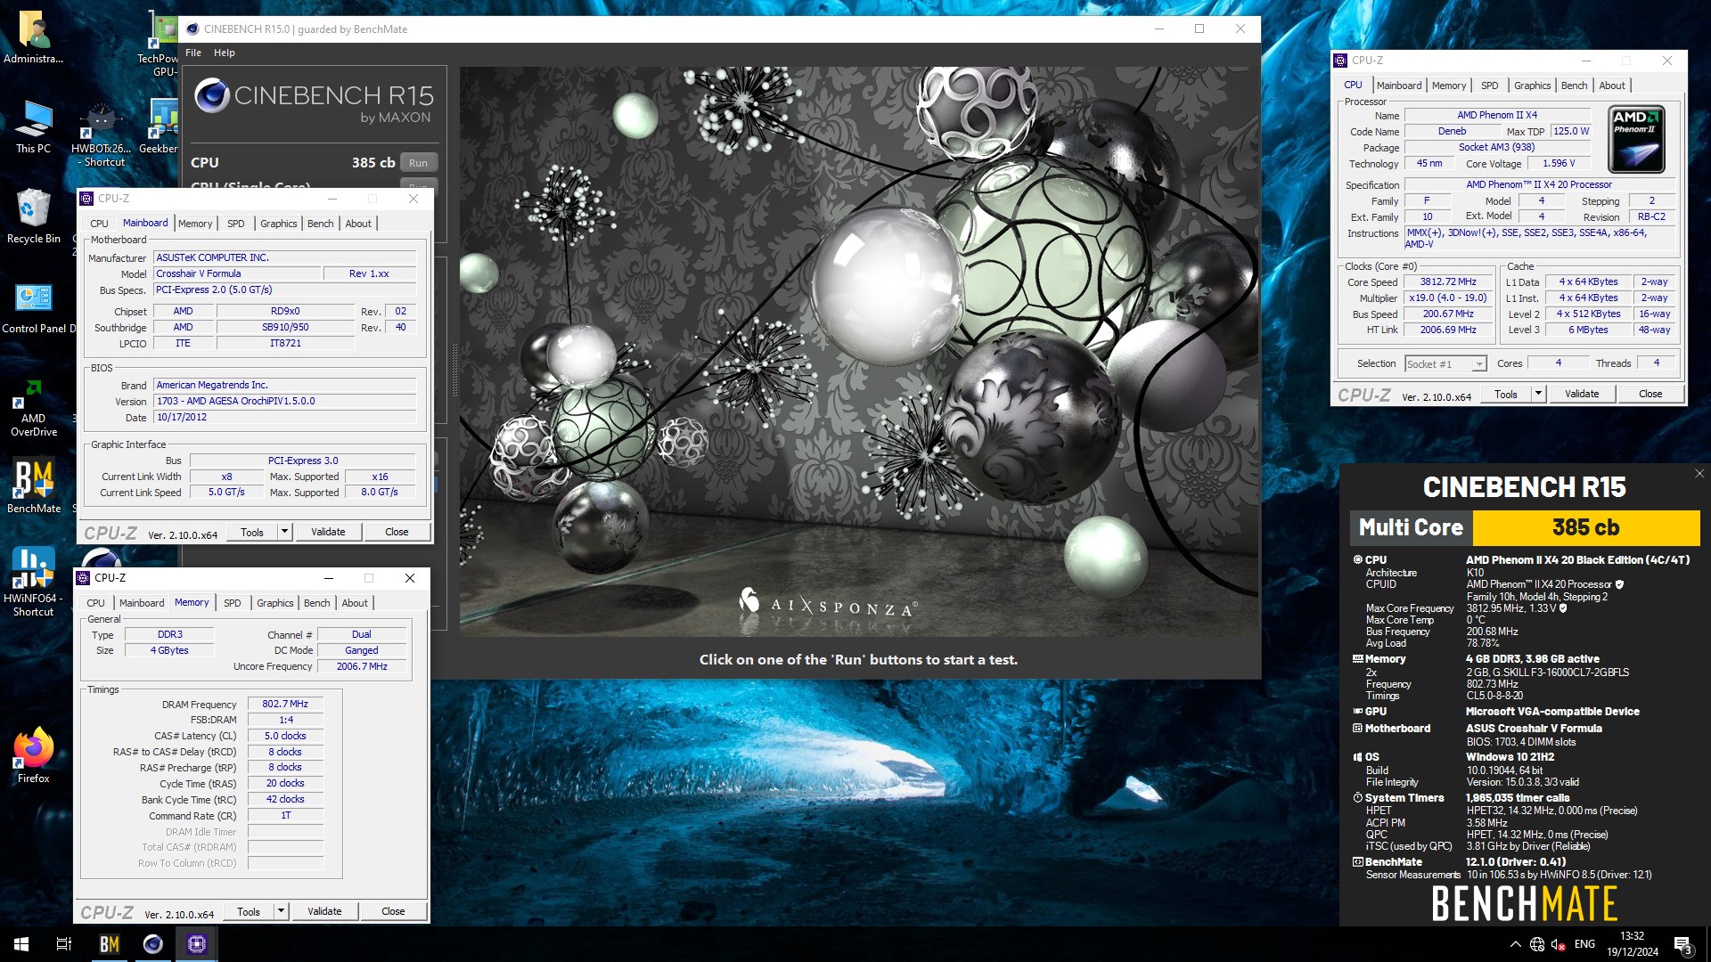The height and width of the screenshot is (962, 1711).
Task: Click the Crosshair V Formula model field
Action: [236, 273]
